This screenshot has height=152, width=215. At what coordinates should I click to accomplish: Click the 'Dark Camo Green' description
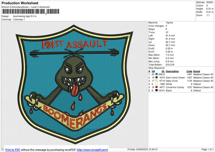click(x=175, y=78)
